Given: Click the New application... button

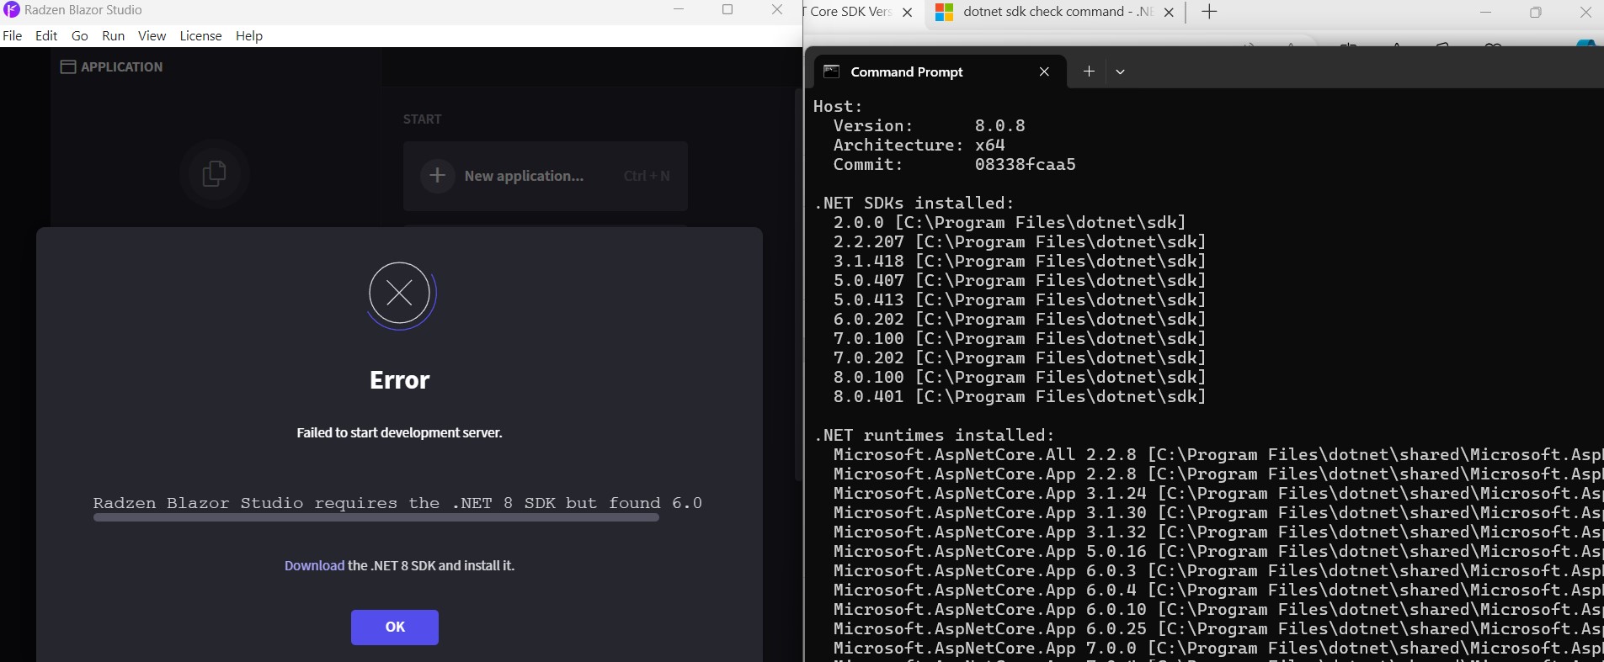Looking at the screenshot, I should [546, 176].
